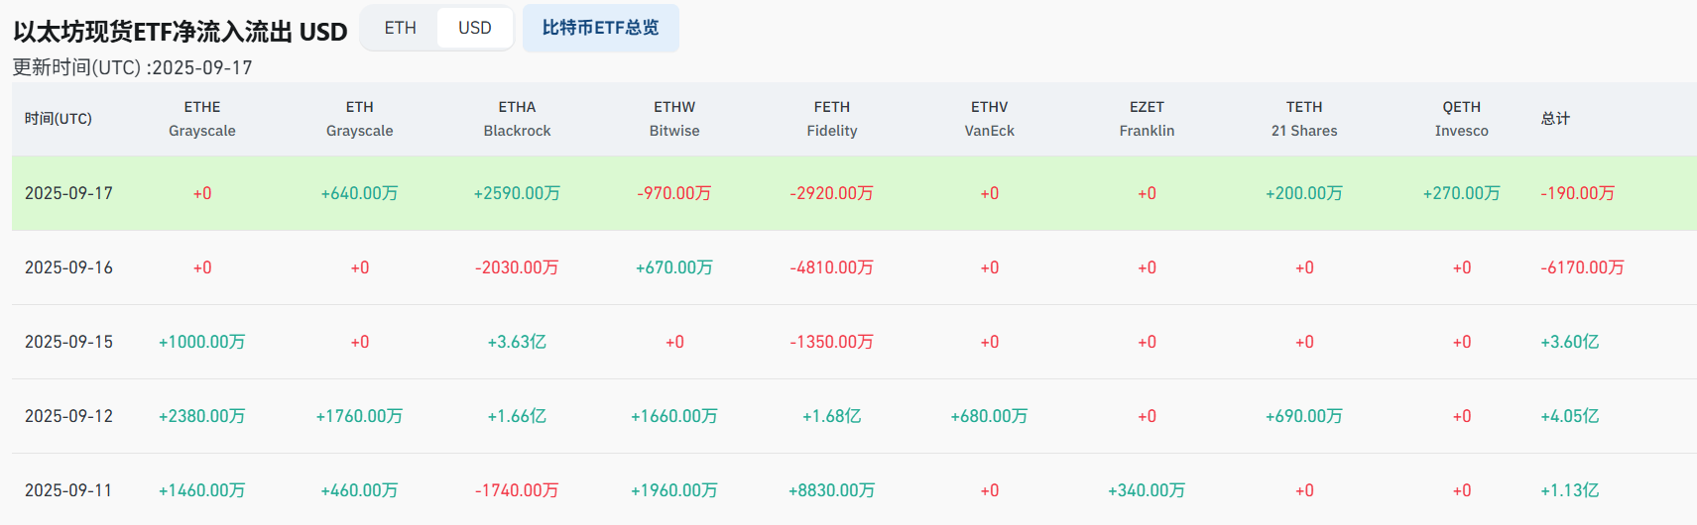Click the ETHW Bitwise column header
The height and width of the screenshot is (525, 1697).
[674, 119]
